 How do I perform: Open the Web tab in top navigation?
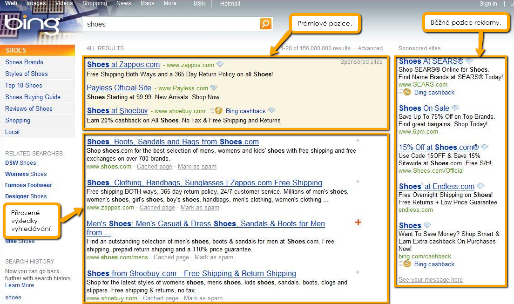tap(11, 3)
